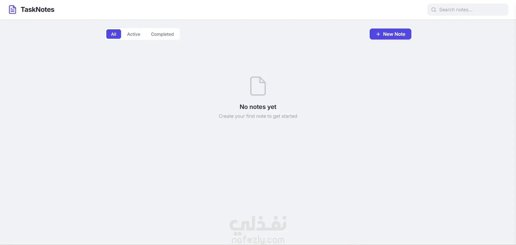Create a note with New Note button
The height and width of the screenshot is (245, 516).
(x=390, y=34)
